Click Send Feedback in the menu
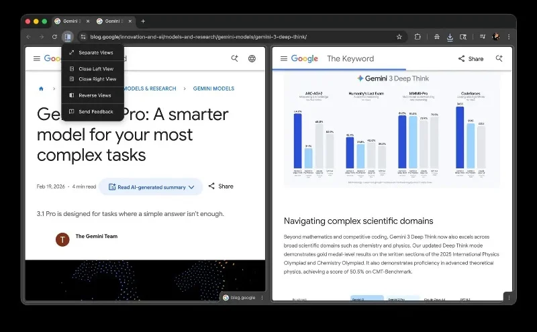 (95, 111)
